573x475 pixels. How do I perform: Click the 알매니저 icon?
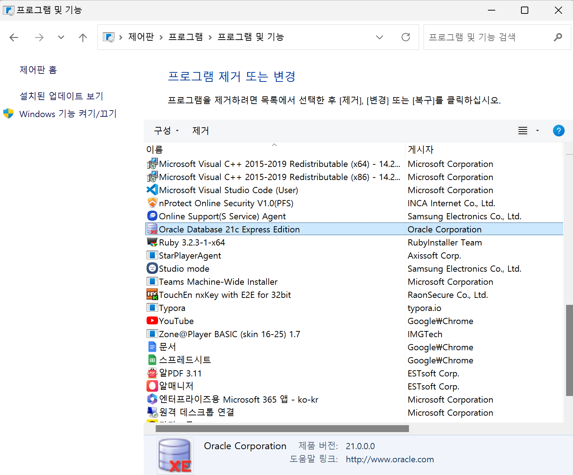152,386
